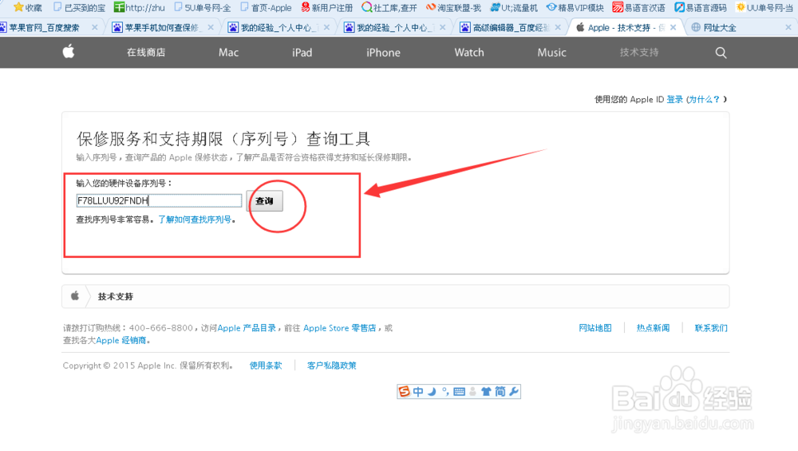This screenshot has width=798, height=451.
Task: Toggle the half-moon width mode in IME
Action: point(432,391)
